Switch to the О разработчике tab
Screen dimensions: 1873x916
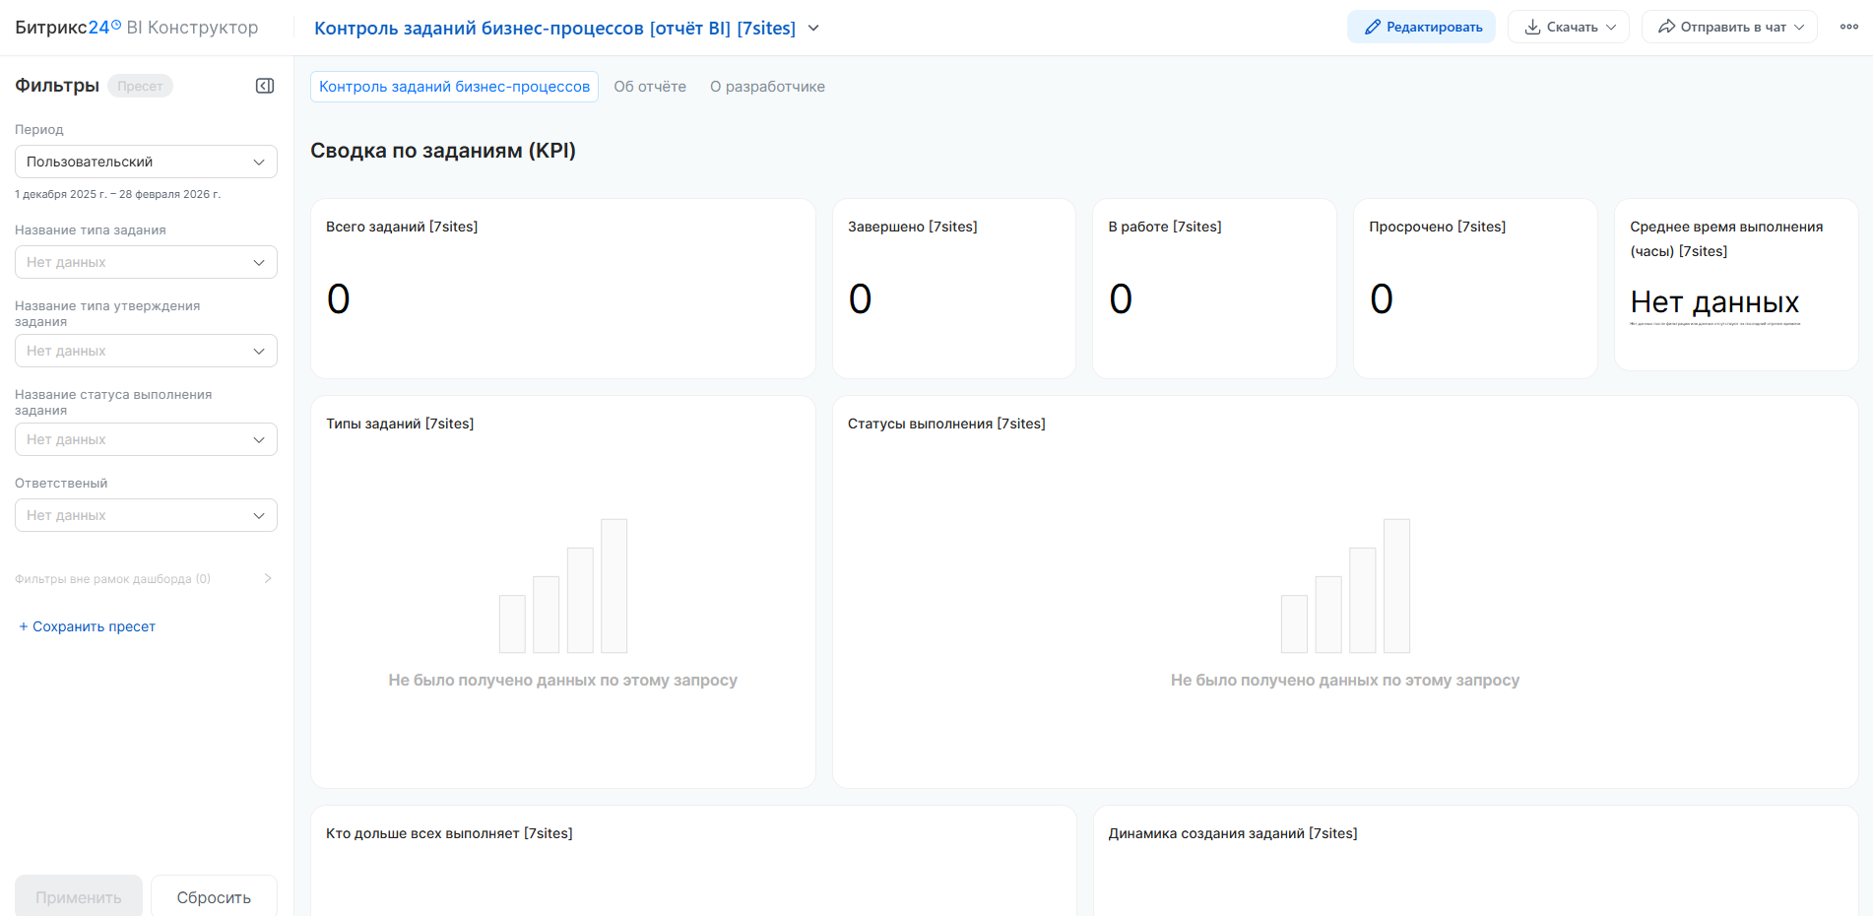tap(767, 87)
